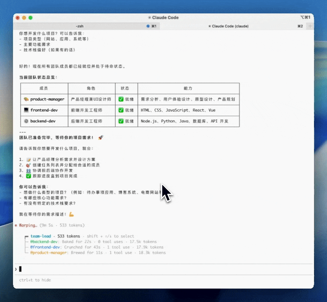Switch to the -zsh terminal tab
This screenshot has height=302, width=327.
(x=86, y=26)
